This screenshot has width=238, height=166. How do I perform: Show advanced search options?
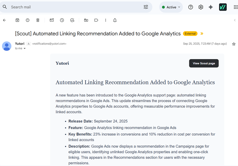tap(146, 7)
